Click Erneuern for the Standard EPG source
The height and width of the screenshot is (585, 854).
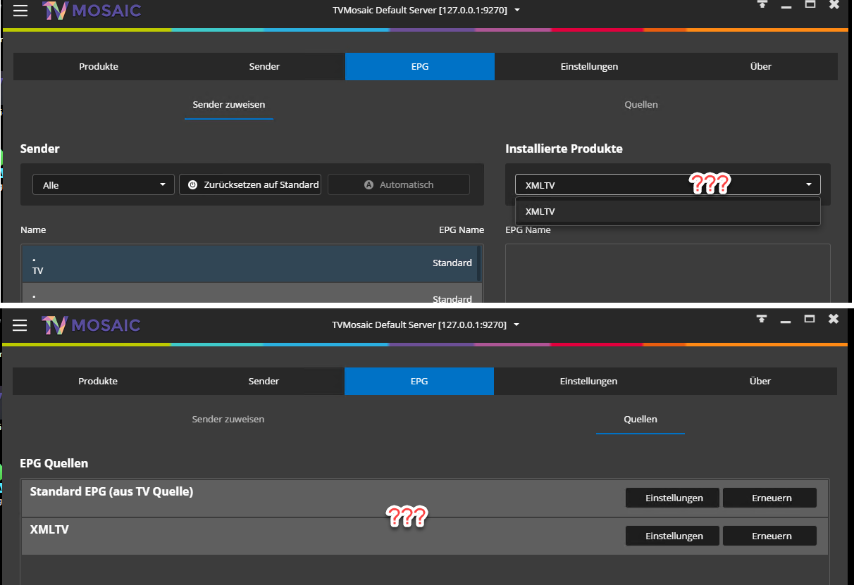(x=770, y=498)
